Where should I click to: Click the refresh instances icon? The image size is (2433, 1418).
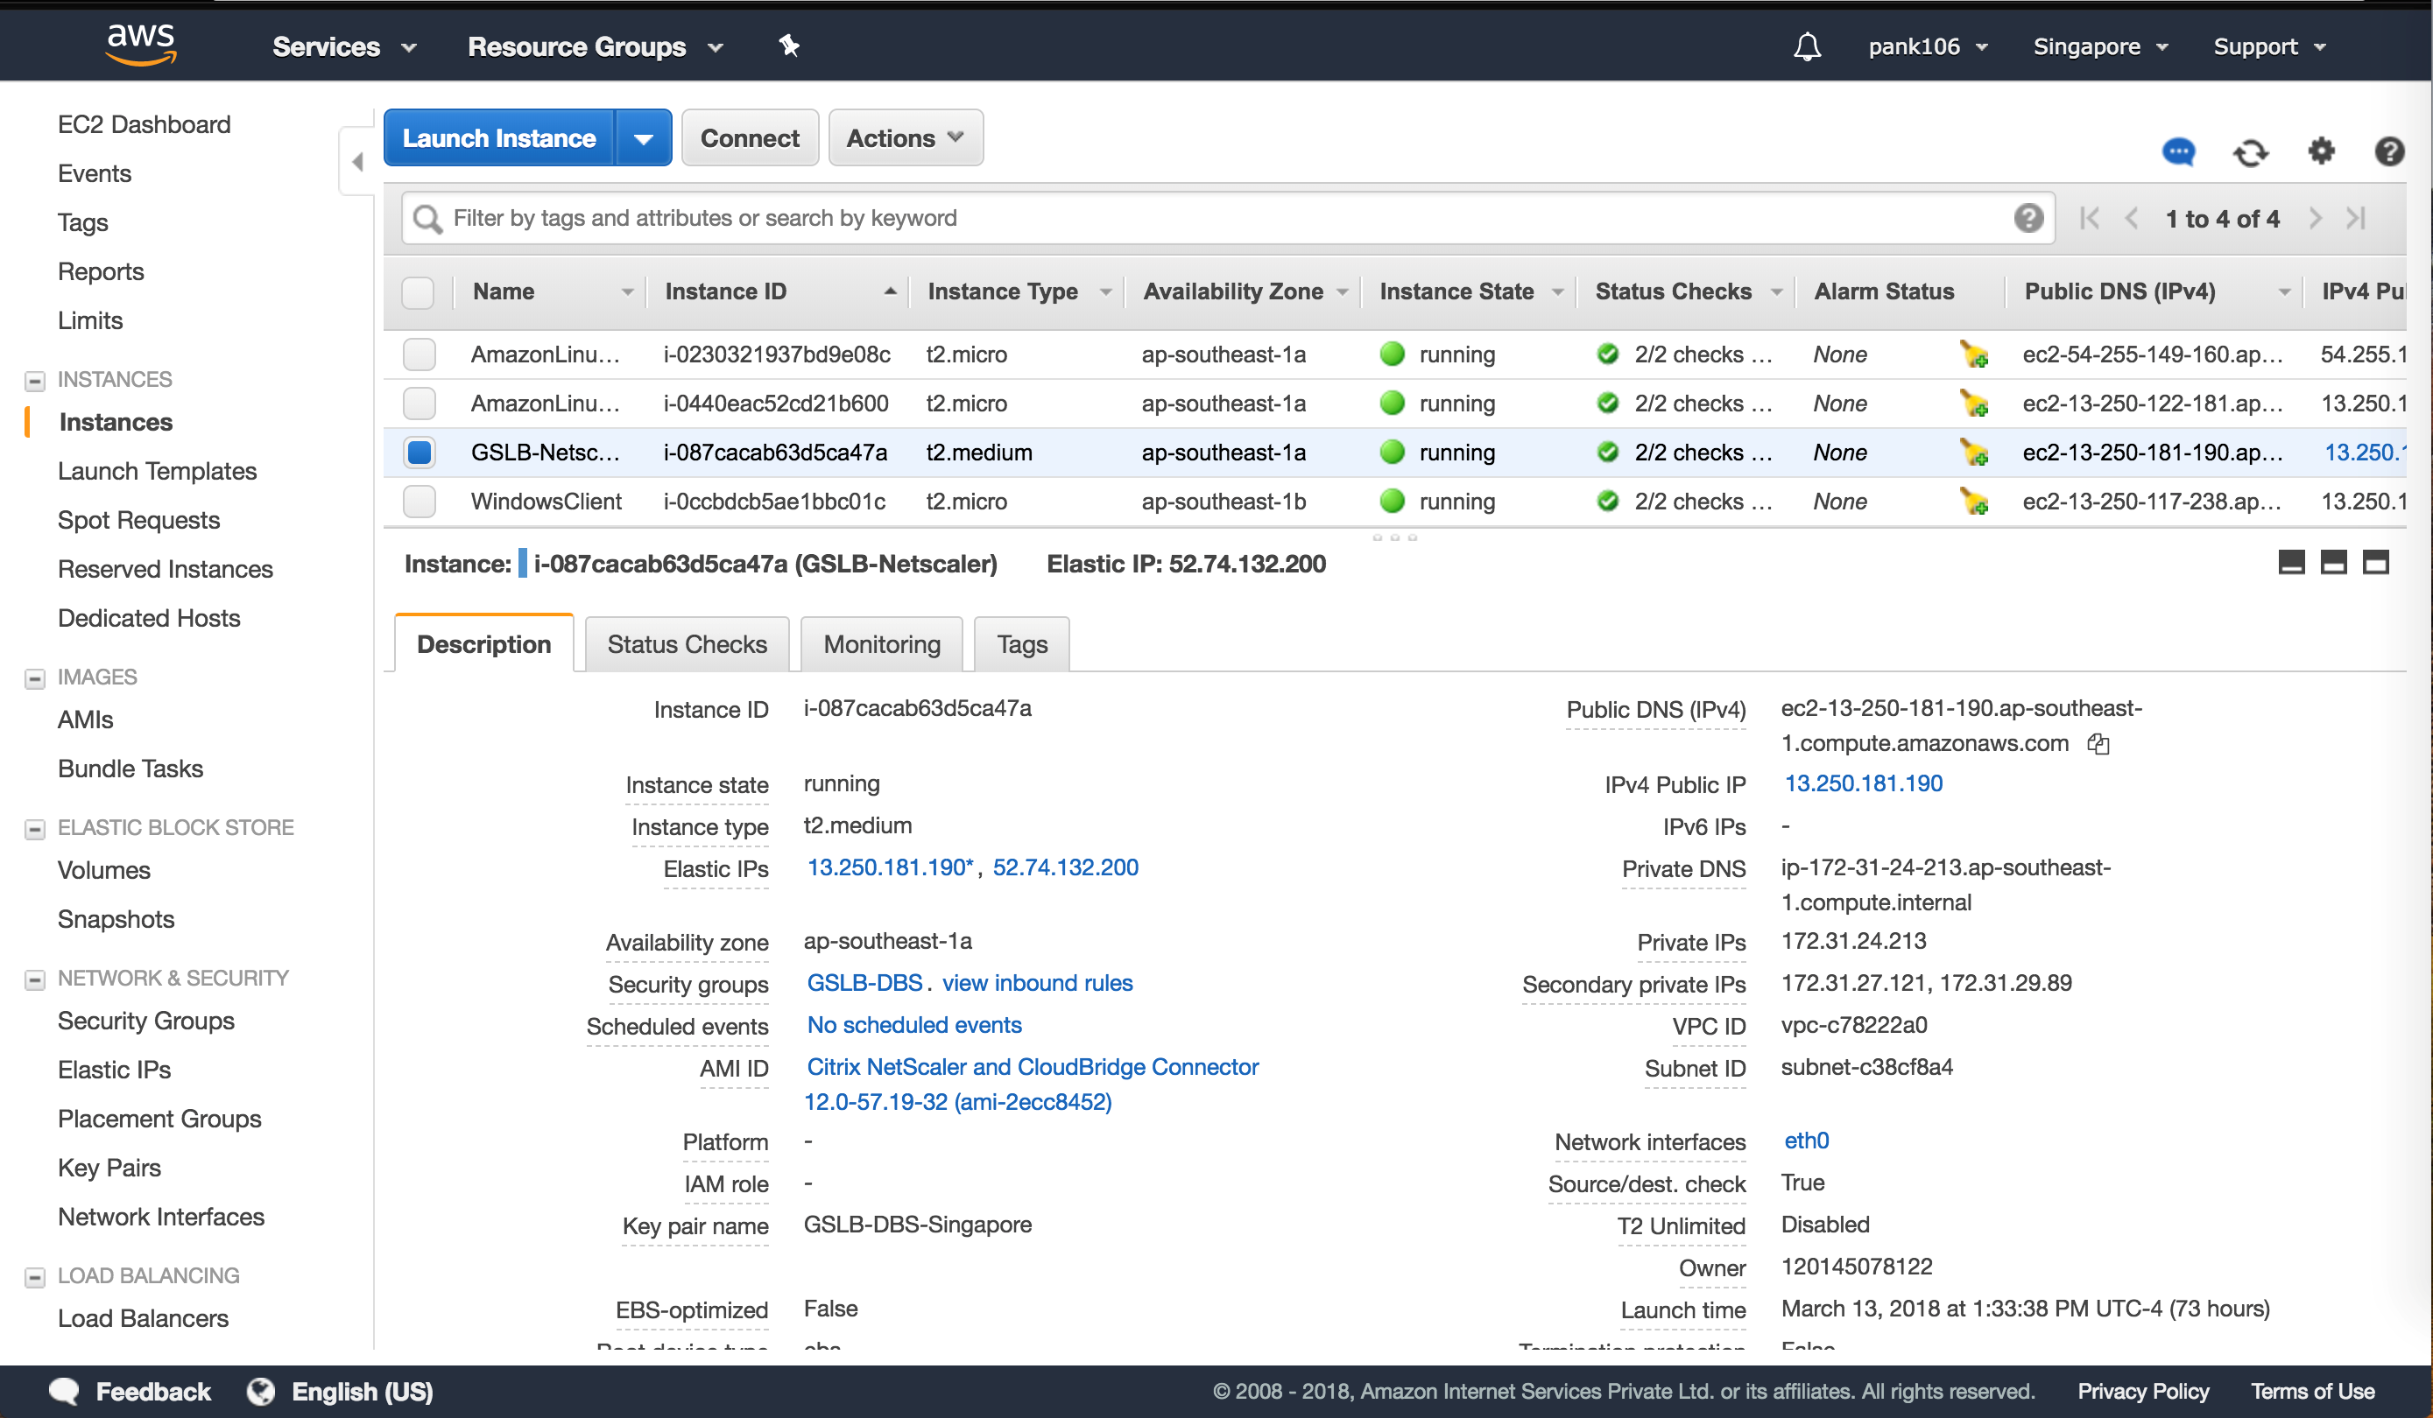coord(2250,152)
